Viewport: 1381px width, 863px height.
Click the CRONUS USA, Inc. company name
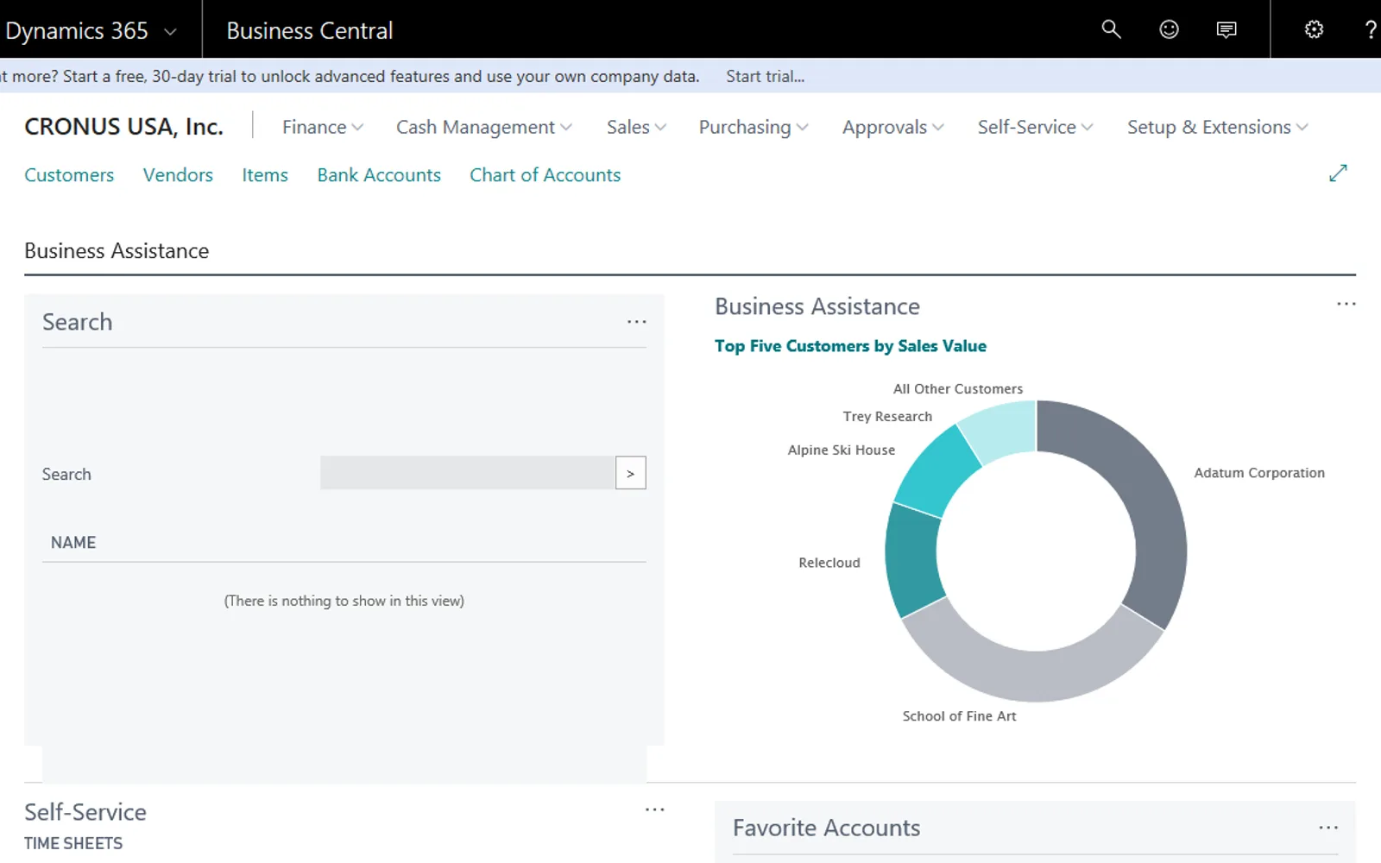pos(123,127)
